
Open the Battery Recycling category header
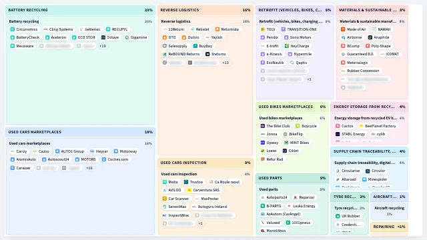80,10
